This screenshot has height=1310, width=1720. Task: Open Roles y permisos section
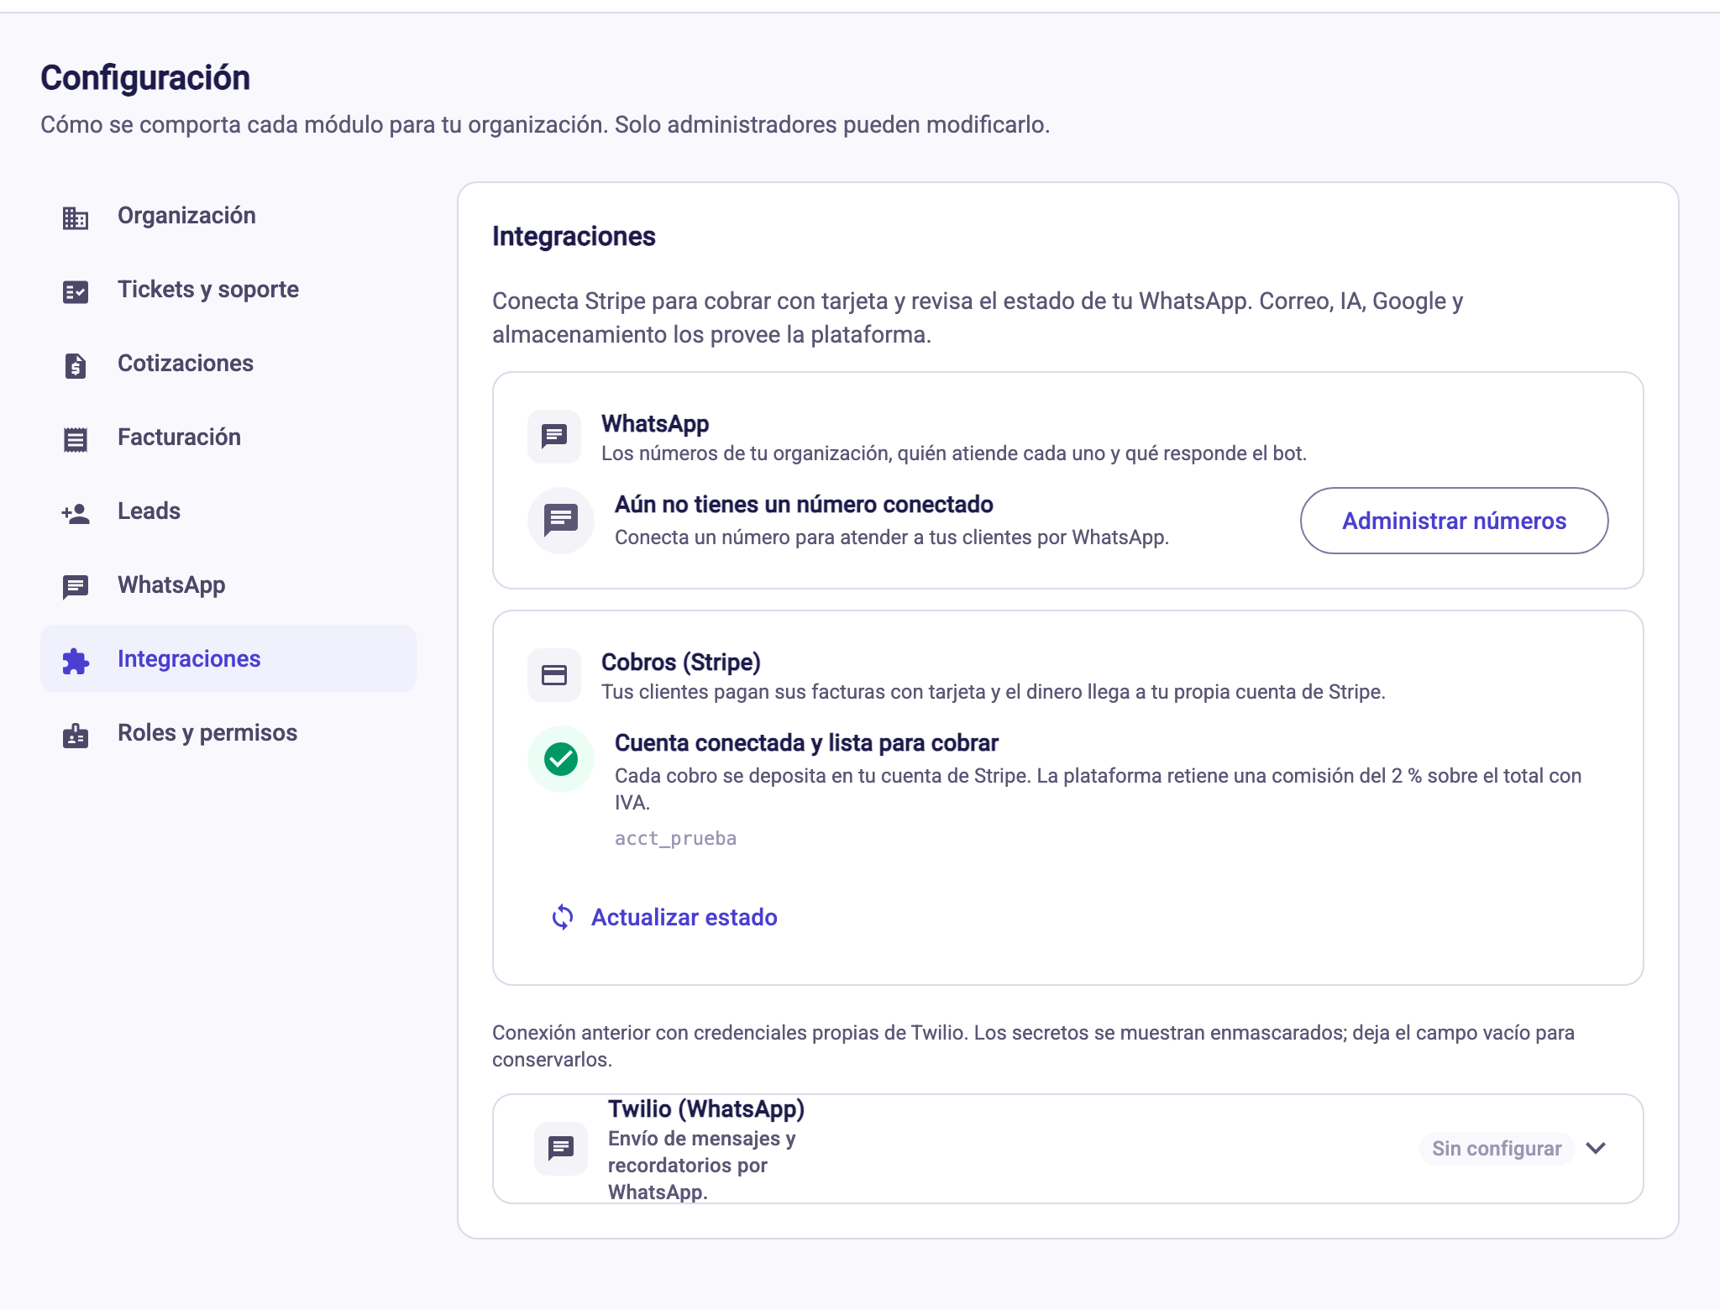[x=228, y=733]
